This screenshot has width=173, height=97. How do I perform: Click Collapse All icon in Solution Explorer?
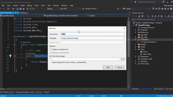point(159,16)
